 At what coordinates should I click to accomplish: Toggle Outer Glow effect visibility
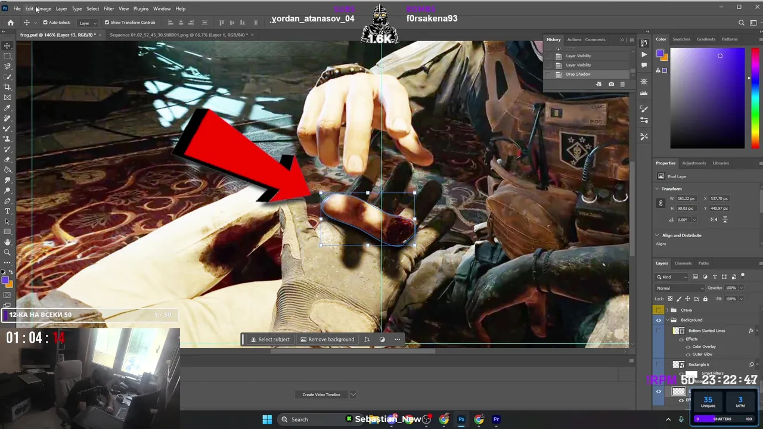(x=688, y=354)
